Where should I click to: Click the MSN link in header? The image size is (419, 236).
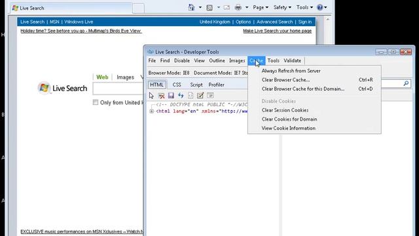[x=54, y=22]
